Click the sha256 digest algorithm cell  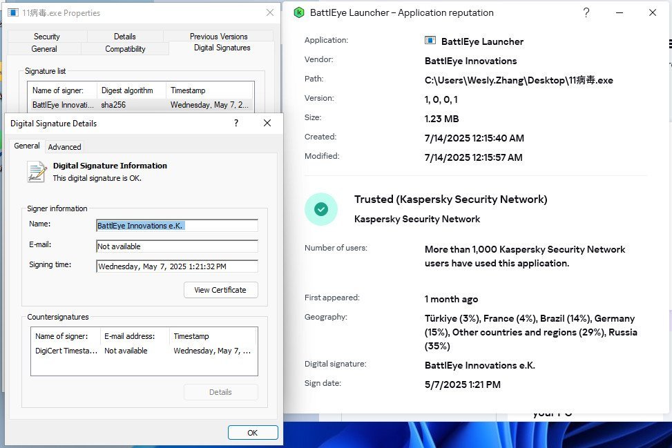(x=113, y=105)
